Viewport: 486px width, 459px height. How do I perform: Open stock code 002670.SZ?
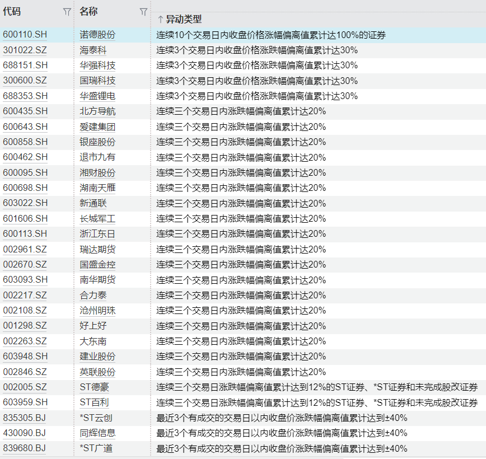(25, 264)
